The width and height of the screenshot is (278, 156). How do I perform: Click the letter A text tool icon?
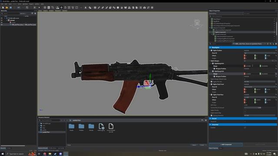coord(86,8)
